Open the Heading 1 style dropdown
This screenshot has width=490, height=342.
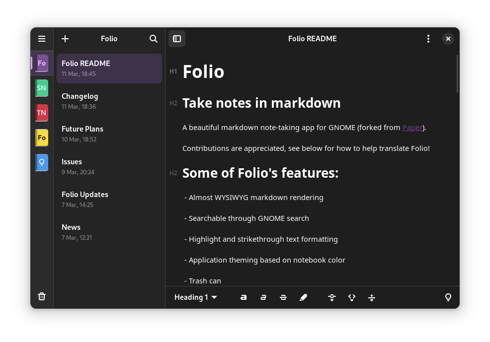point(195,297)
